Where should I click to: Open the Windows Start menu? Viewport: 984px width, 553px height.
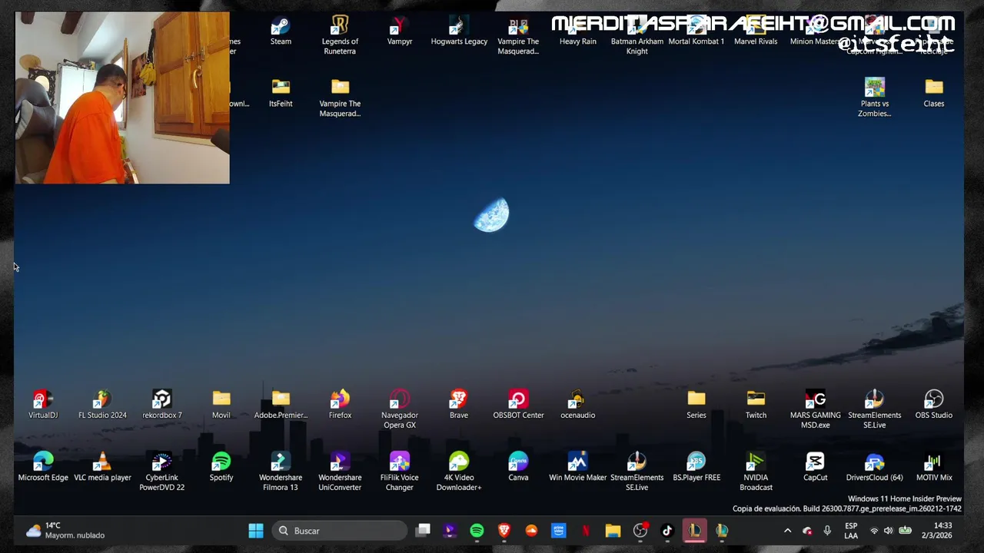point(256,531)
